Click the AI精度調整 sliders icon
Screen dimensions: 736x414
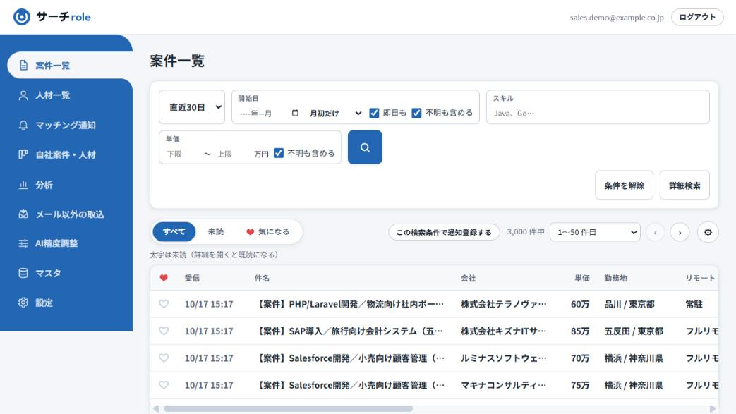click(23, 243)
